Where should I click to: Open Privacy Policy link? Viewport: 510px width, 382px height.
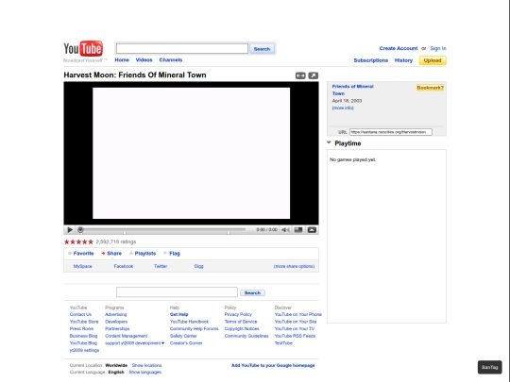(238, 314)
